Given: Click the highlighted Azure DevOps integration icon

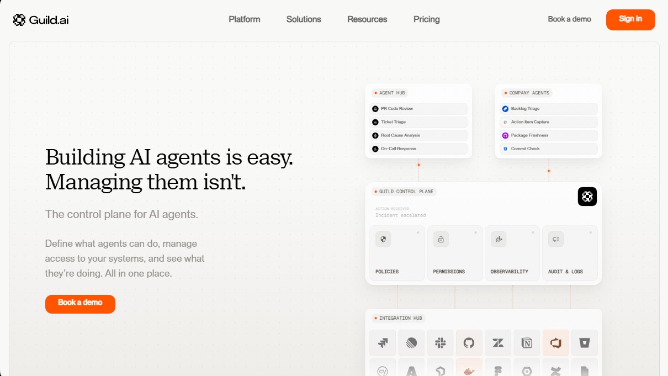Looking at the screenshot, I should click(x=555, y=343).
